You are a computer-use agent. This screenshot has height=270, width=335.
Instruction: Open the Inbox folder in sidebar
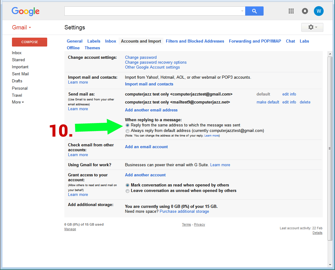pyautogui.click(x=17, y=53)
